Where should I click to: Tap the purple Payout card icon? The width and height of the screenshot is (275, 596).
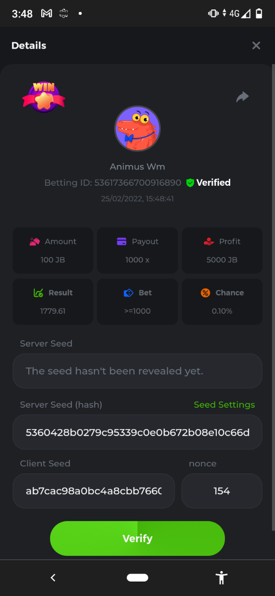point(122,241)
